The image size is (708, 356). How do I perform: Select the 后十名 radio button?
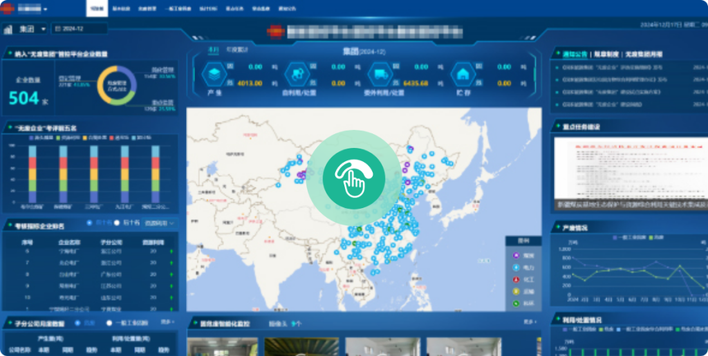tap(117, 223)
